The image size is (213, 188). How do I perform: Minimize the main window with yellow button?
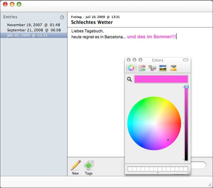(x=12, y=4)
